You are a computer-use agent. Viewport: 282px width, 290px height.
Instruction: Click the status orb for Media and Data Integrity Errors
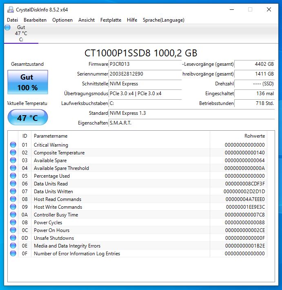[13, 245]
